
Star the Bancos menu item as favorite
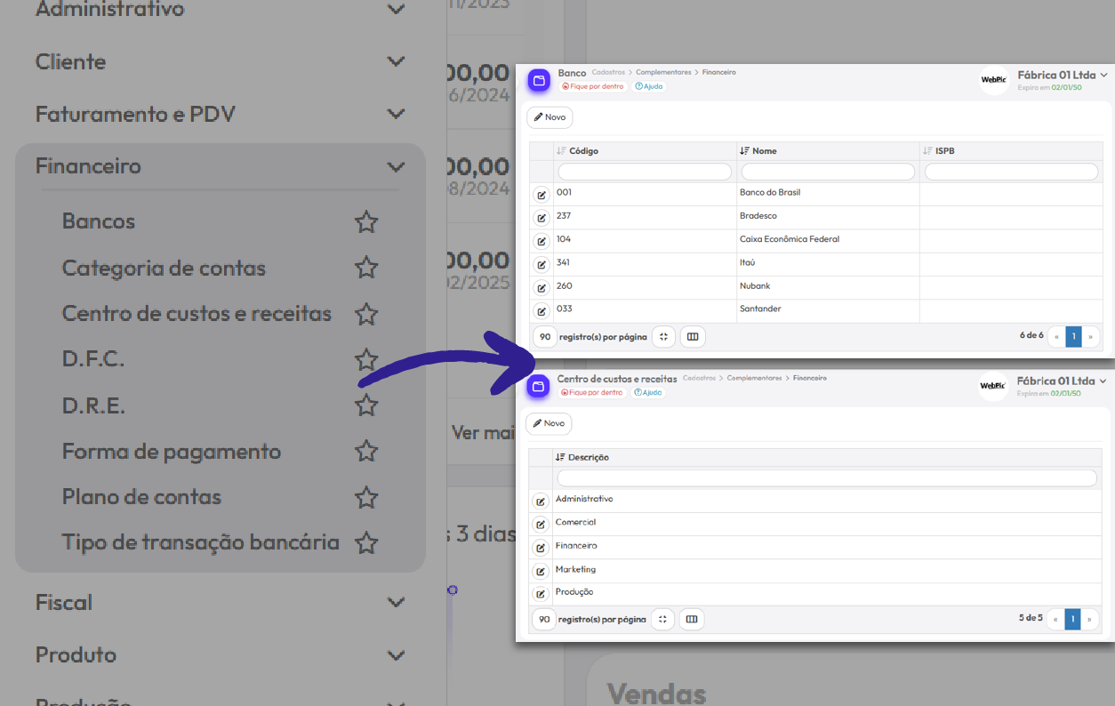point(366,222)
